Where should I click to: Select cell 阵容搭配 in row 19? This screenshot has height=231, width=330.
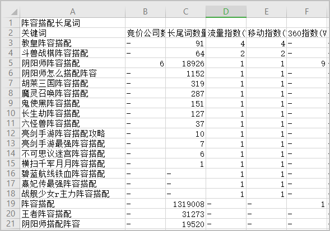tap(73, 204)
